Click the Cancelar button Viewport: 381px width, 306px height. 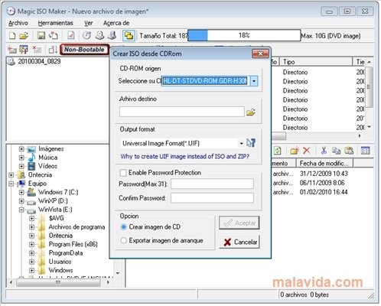click(x=239, y=242)
